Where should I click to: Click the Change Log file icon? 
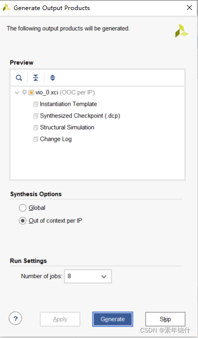coord(36,139)
